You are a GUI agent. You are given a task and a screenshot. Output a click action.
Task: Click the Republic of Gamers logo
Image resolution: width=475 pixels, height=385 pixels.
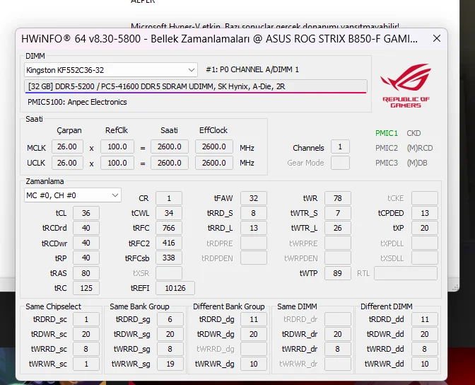click(406, 86)
